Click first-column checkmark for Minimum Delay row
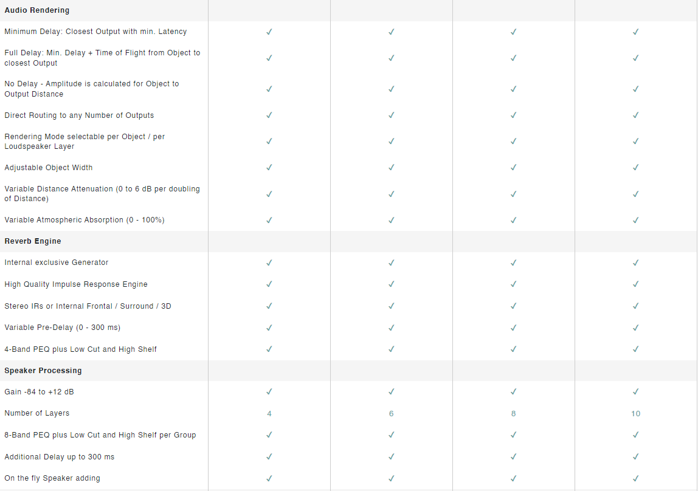The width and height of the screenshot is (698, 491). tap(269, 32)
